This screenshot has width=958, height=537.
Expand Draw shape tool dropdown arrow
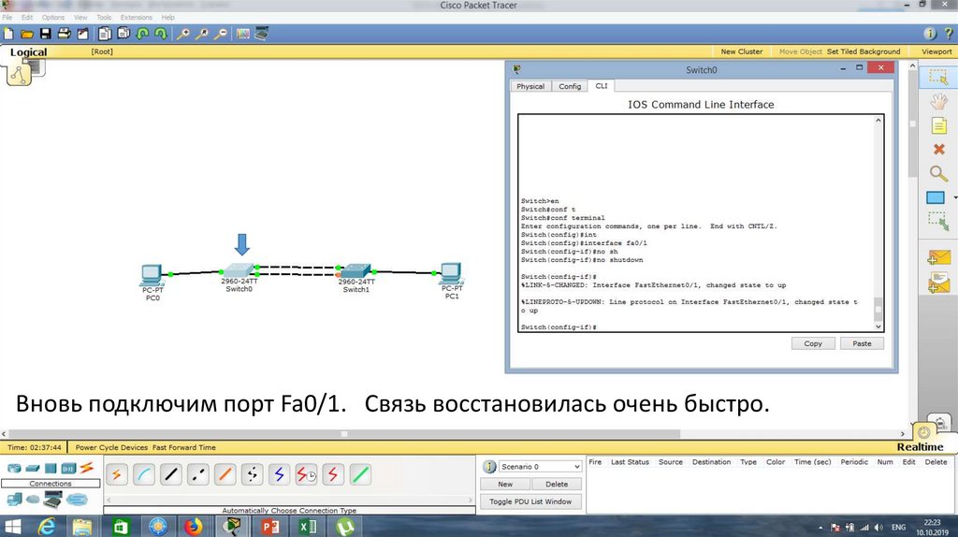(x=955, y=198)
